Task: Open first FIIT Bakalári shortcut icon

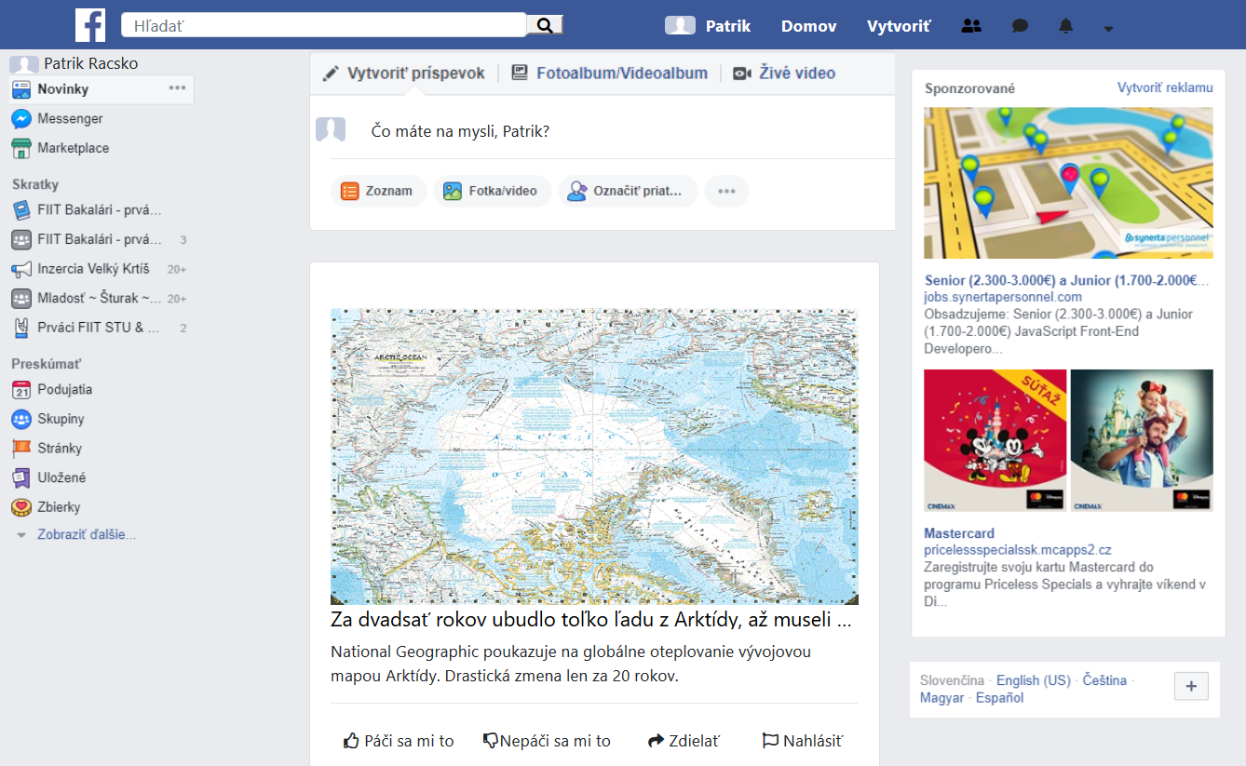Action: click(x=21, y=210)
